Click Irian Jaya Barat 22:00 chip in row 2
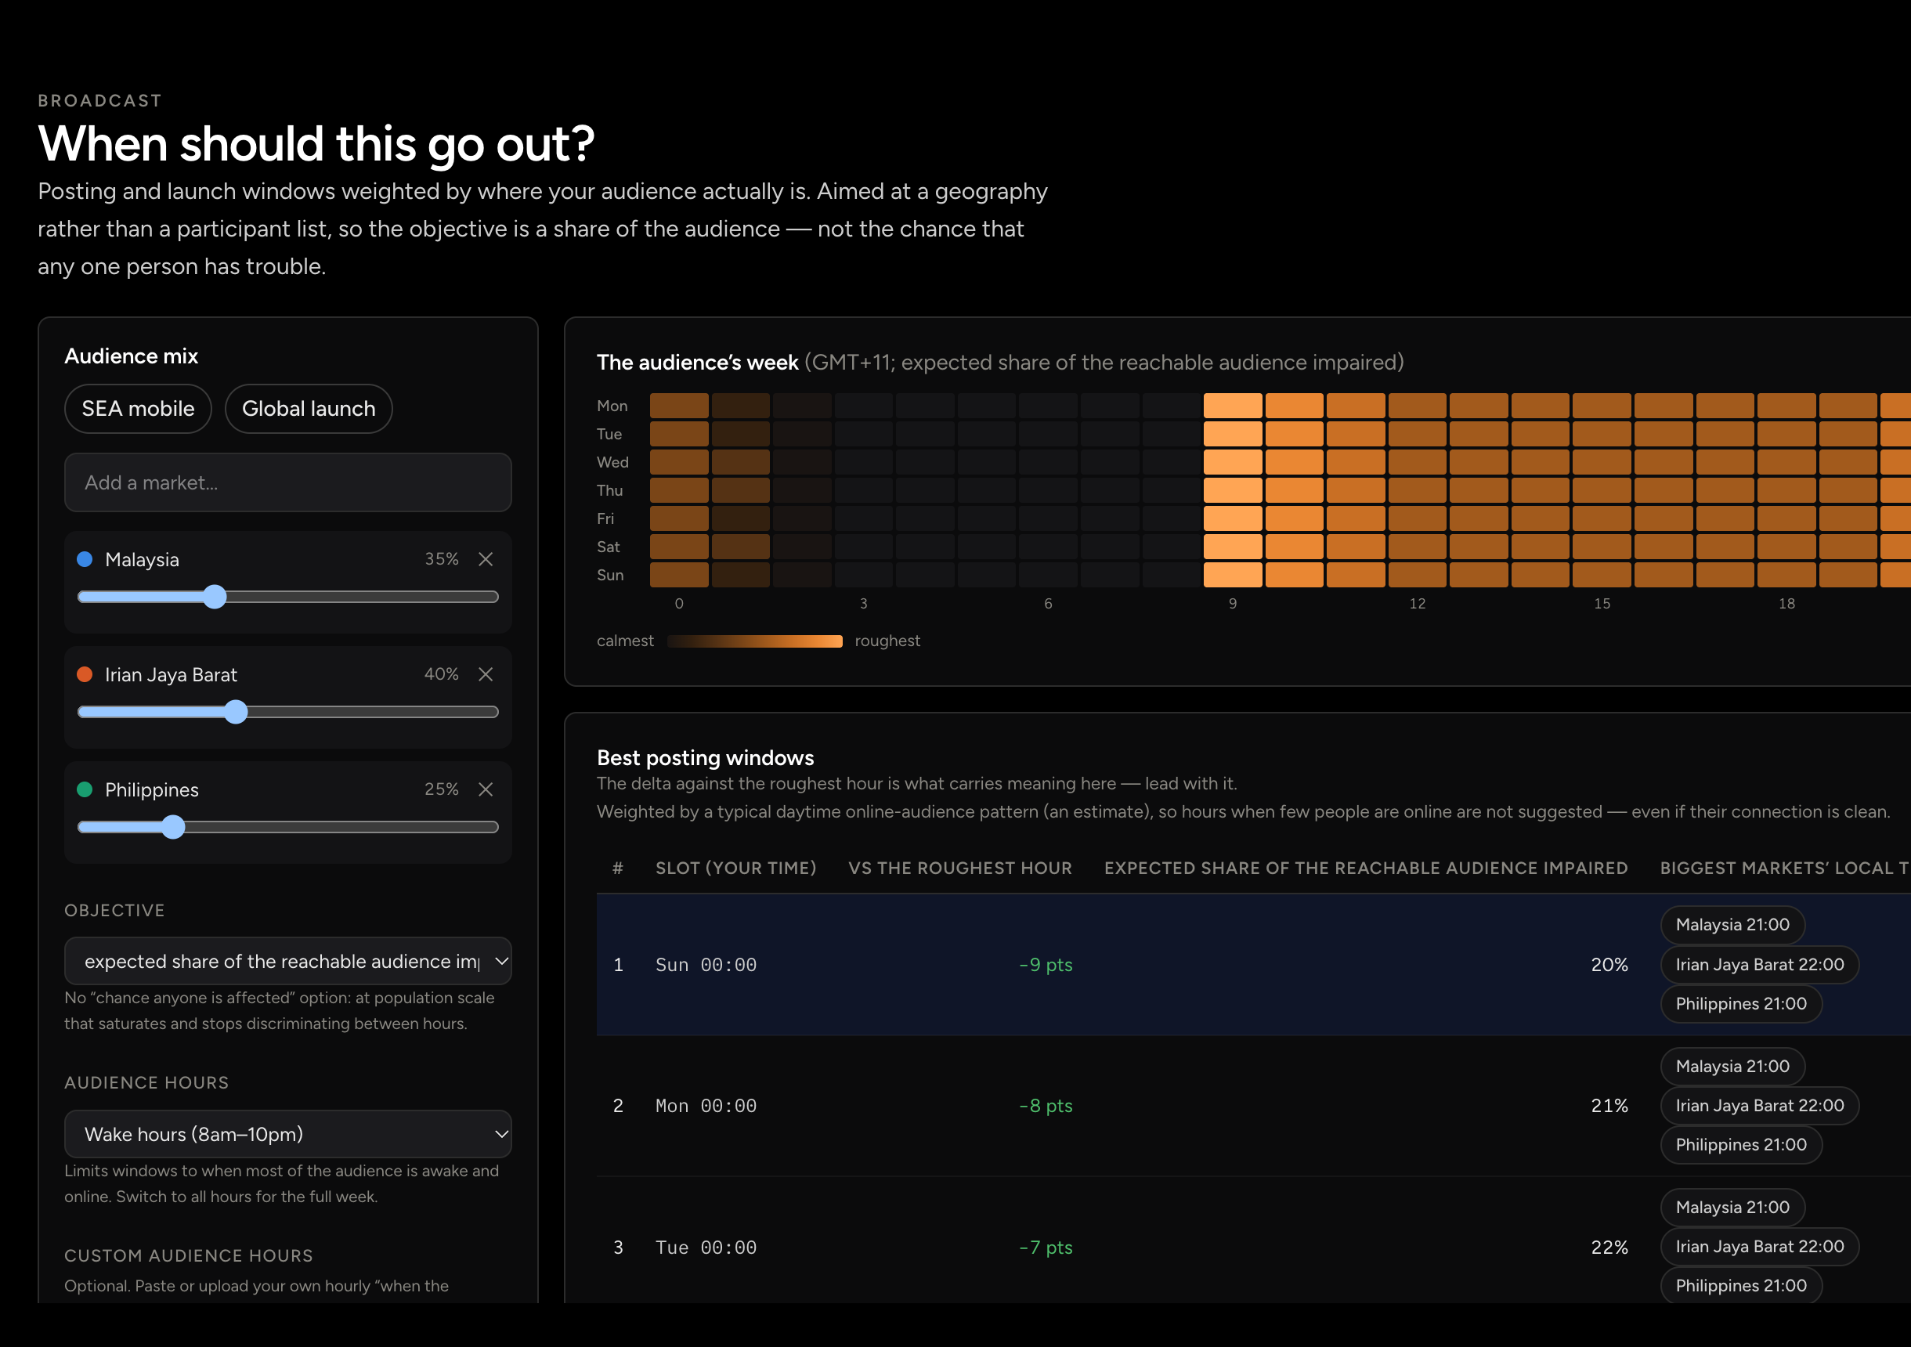The width and height of the screenshot is (1911, 1347). pos(1760,1106)
